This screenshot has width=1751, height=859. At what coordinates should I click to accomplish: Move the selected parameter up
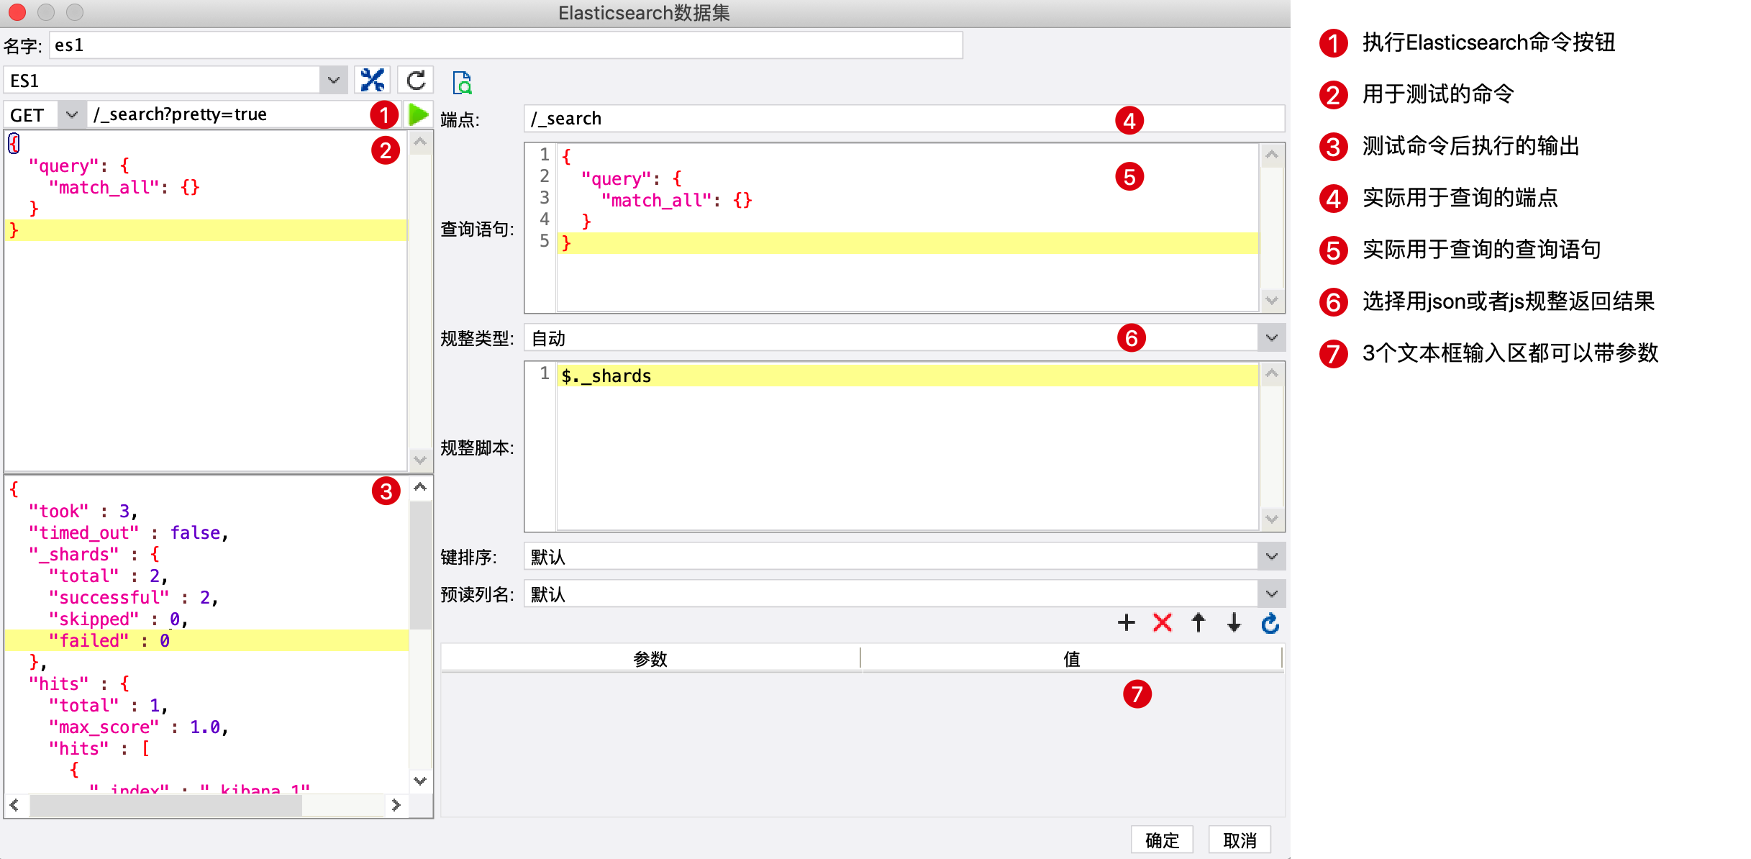[1198, 623]
